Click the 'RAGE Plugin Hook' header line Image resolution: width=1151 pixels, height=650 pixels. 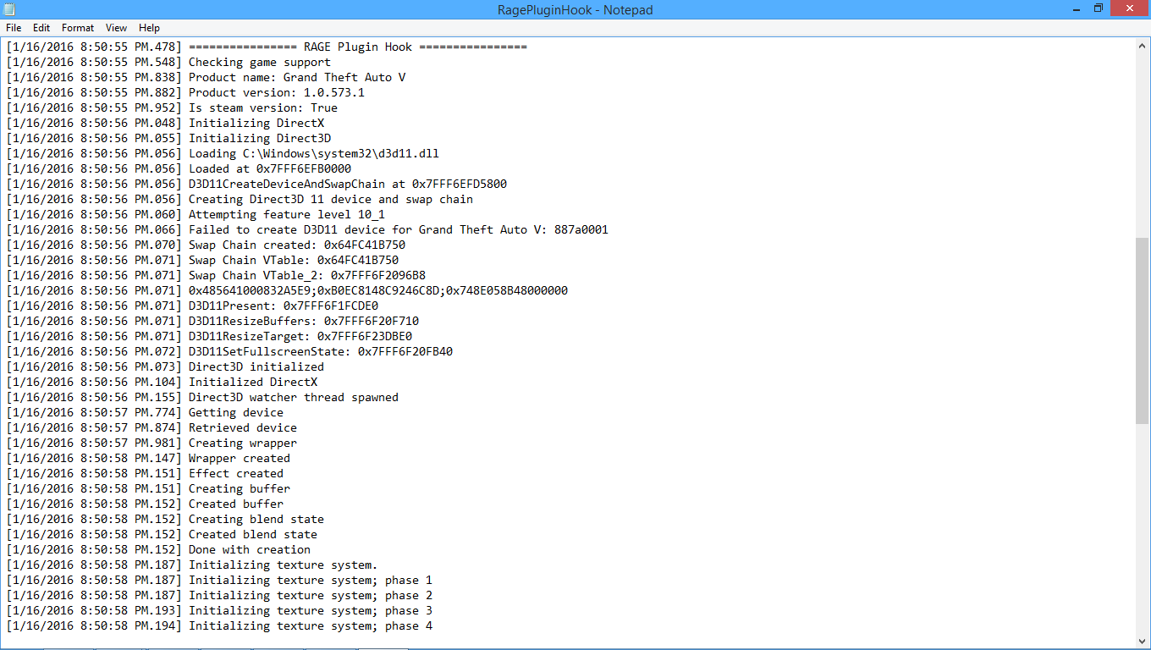(x=267, y=47)
